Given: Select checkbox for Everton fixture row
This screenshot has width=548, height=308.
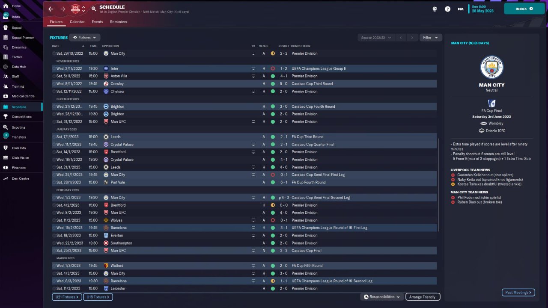Looking at the screenshot, I should coord(54,235).
